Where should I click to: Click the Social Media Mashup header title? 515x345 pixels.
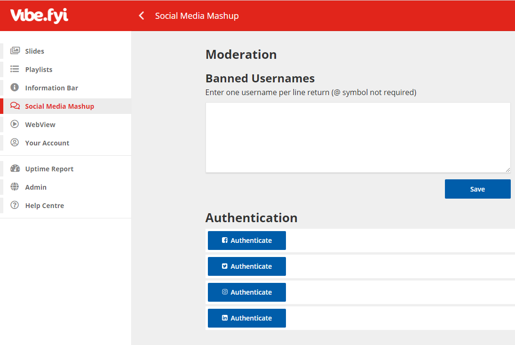pyautogui.click(x=197, y=16)
